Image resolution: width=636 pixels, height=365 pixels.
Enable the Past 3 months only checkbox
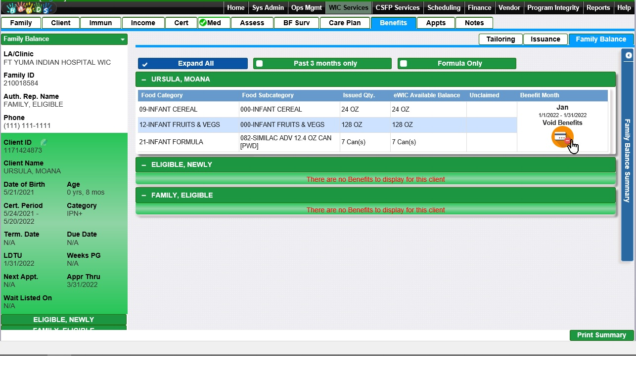click(260, 64)
